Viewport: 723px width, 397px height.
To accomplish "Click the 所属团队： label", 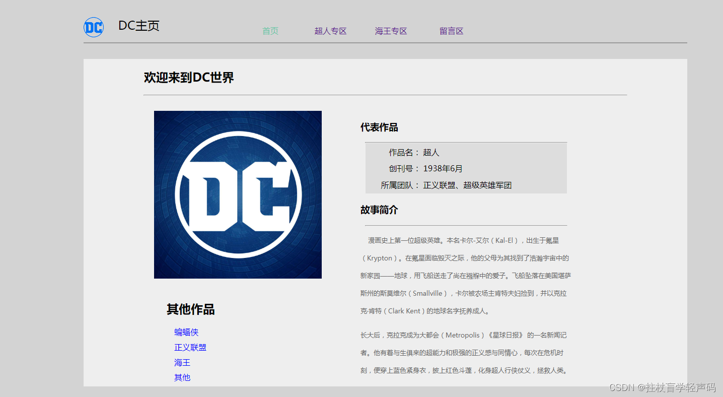I will [400, 185].
